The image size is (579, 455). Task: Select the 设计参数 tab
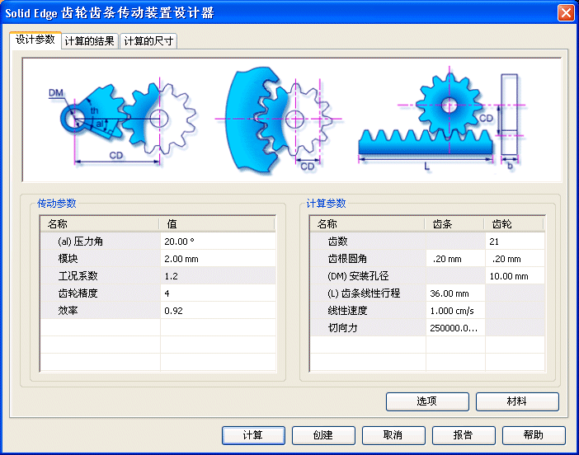(x=35, y=40)
